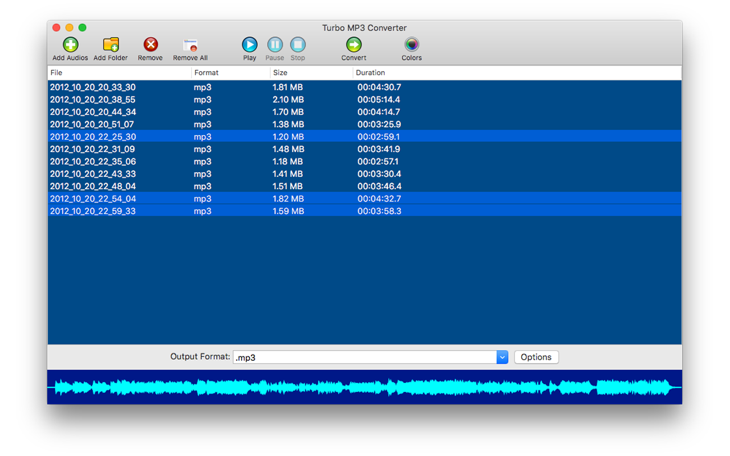This screenshot has height=456, width=730.
Task: Click the green Convert icon
Action: [354, 44]
